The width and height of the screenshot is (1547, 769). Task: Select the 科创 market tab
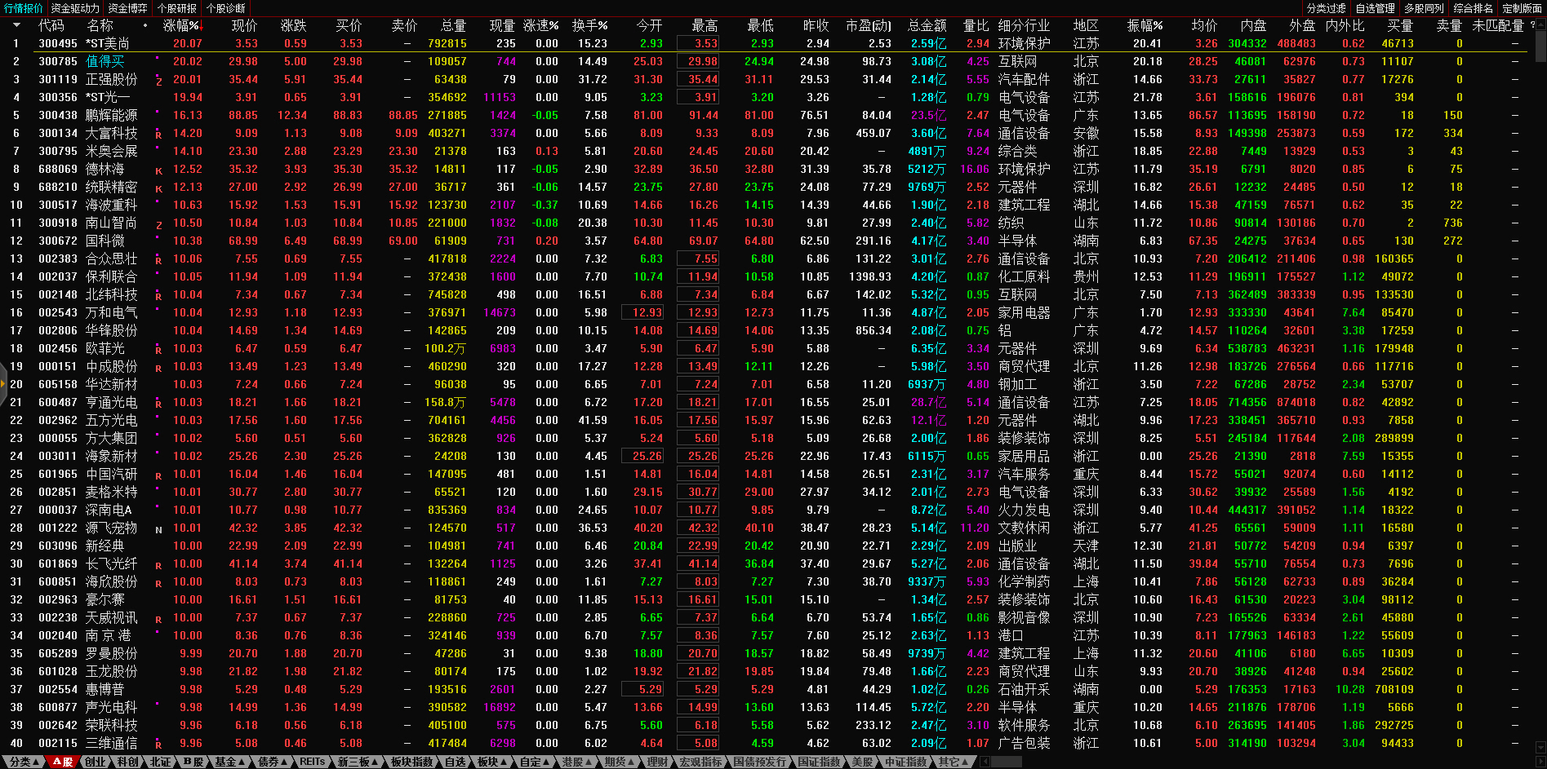click(128, 762)
